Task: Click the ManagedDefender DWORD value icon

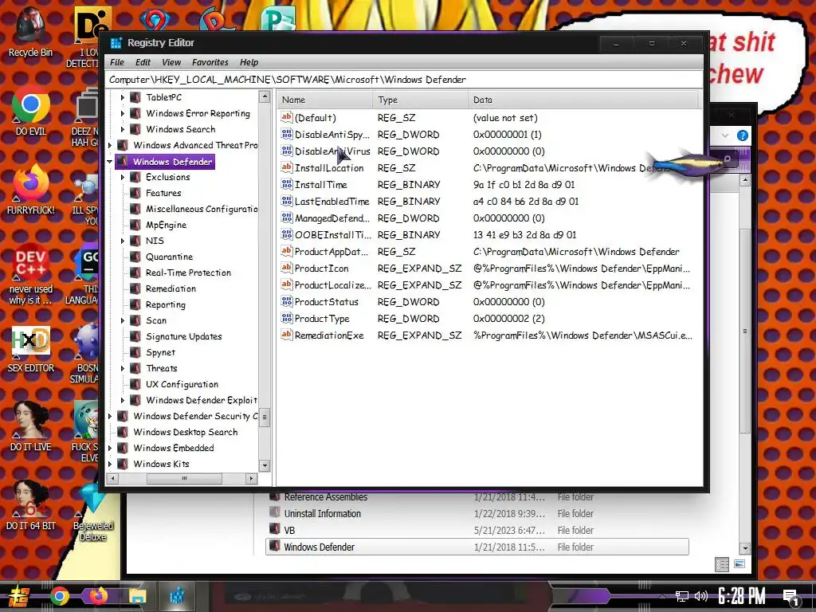Action: [x=287, y=218]
